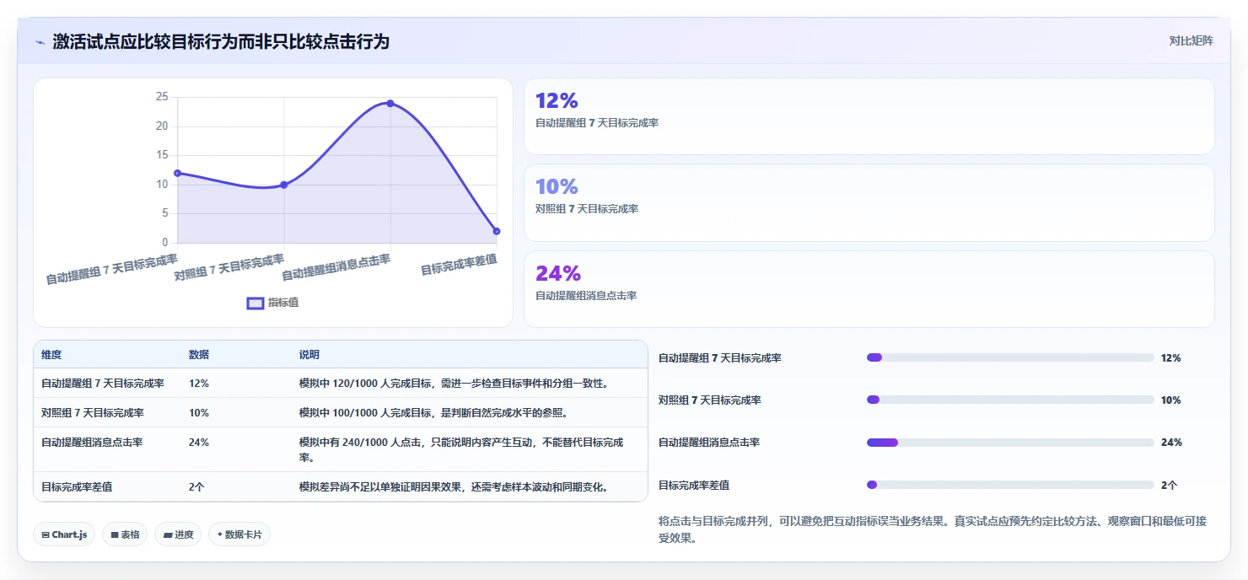Select the 12% stat card
The image size is (1248, 580).
[x=869, y=116]
